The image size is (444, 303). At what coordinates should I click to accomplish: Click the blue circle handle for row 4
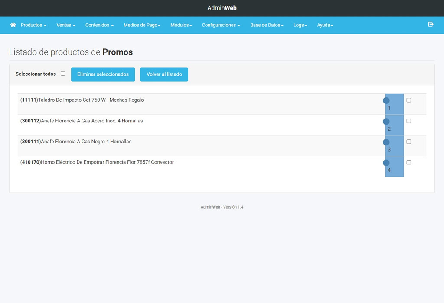[x=386, y=163]
